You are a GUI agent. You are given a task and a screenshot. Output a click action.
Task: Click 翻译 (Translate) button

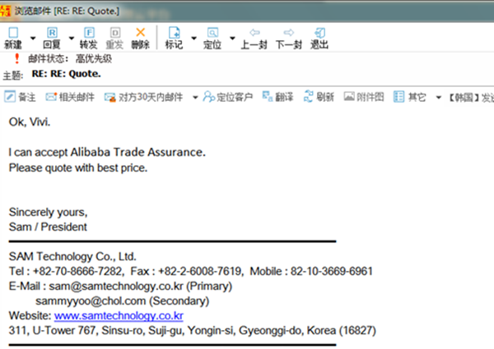click(x=278, y=97)
